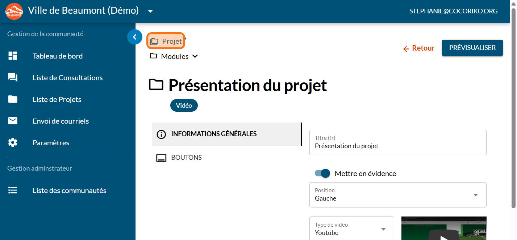Viewport: 517px width, 240px height.
Task: Switch to the Boutons tab
Action: click(186, 158)
